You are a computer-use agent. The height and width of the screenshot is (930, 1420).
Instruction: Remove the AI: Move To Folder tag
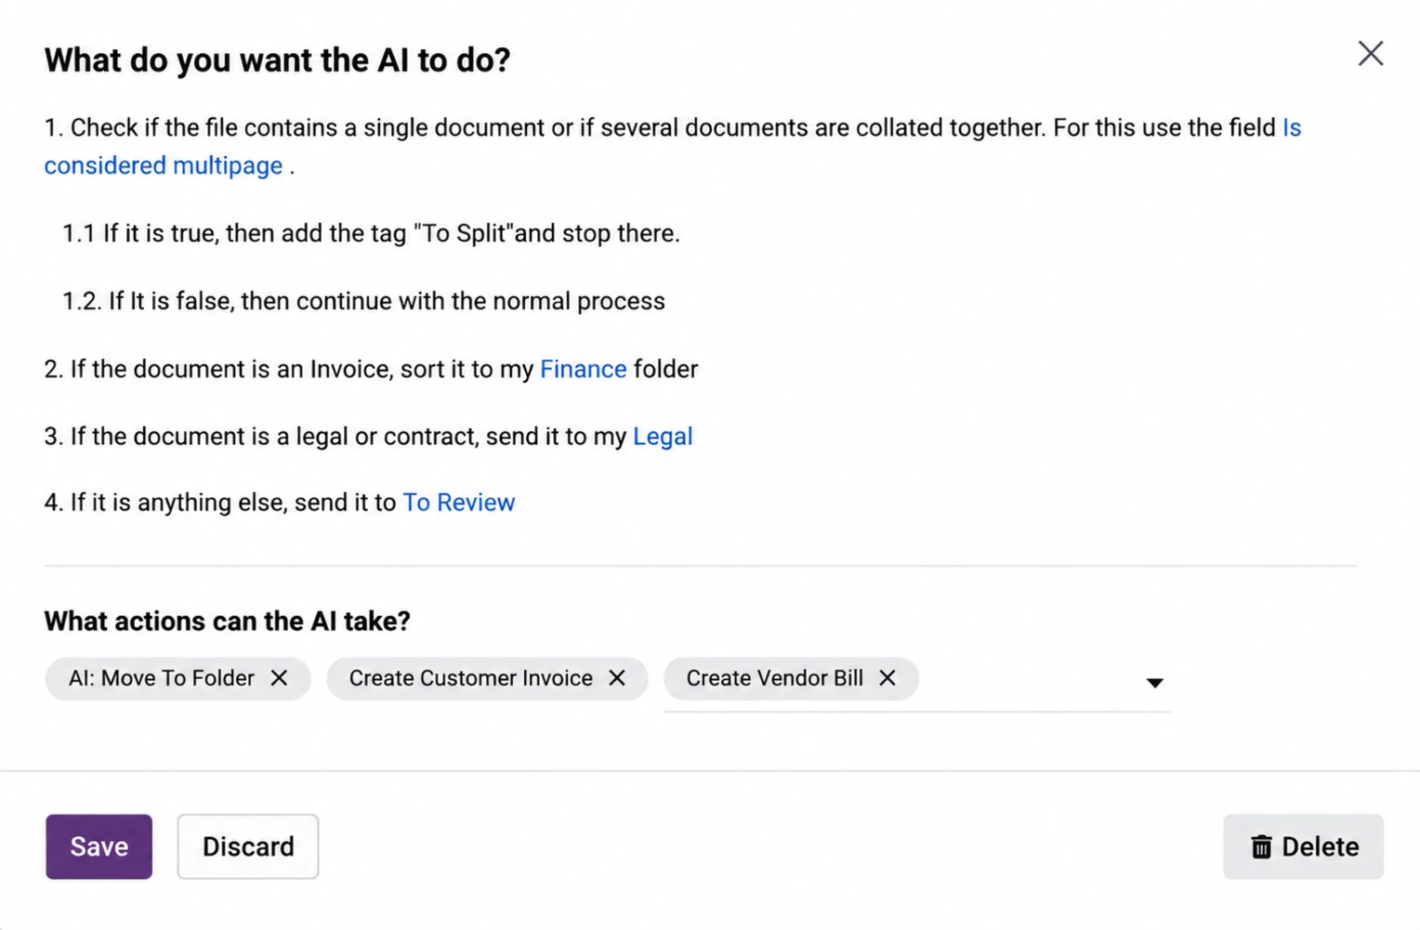coord(279,678)
